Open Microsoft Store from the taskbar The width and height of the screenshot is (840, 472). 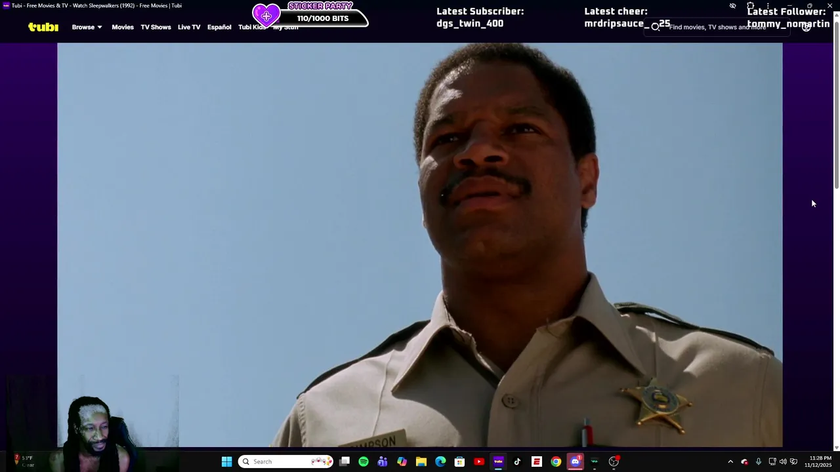pos(459,462)
